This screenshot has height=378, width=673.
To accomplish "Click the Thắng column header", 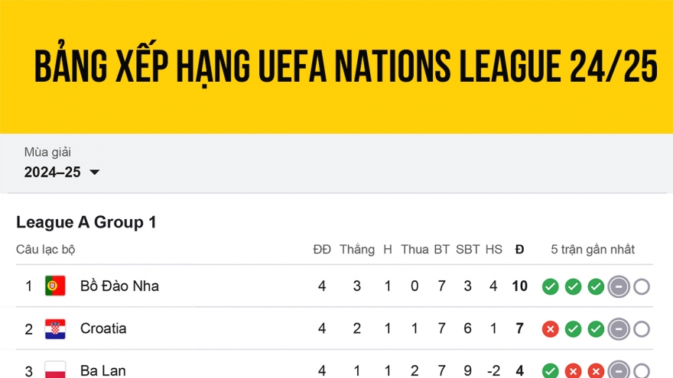I will click(357, 250).
